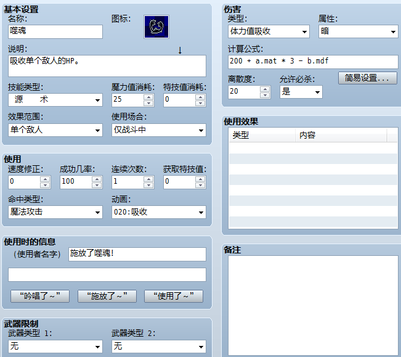The width and height of the screenshot is (401, 357).
Task: Open the 使用场合 dropdown showing 仅战斗中
Action: tap(158, 130)
